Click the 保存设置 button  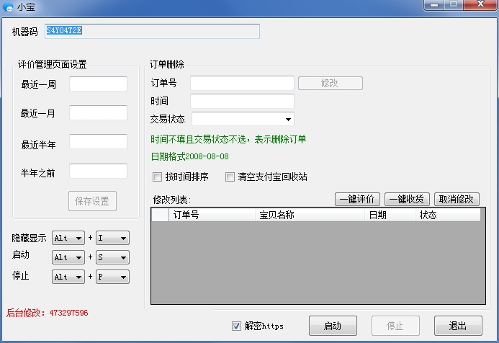pyautogui.click(x=92, y=201)
